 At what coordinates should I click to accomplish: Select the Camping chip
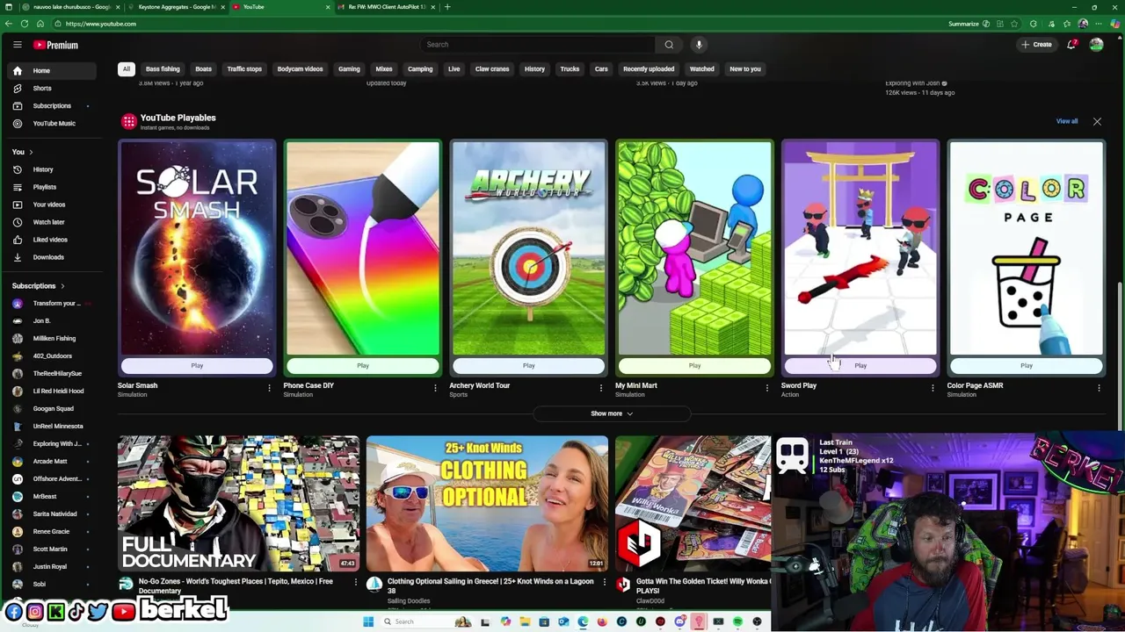pos(420,69)
